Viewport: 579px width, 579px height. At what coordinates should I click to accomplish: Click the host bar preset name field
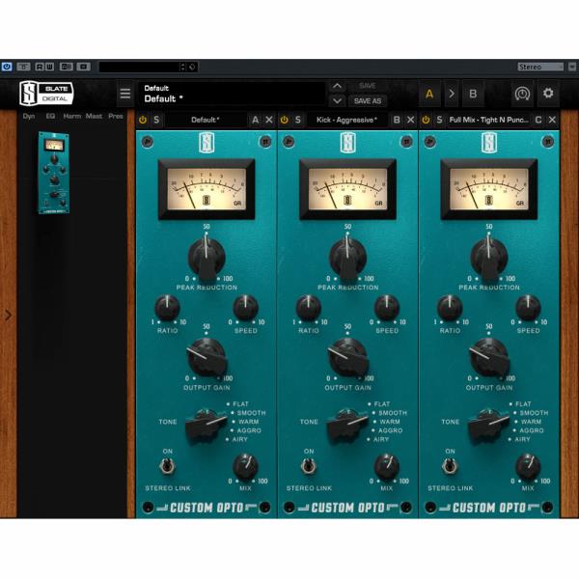click(139, 67)
